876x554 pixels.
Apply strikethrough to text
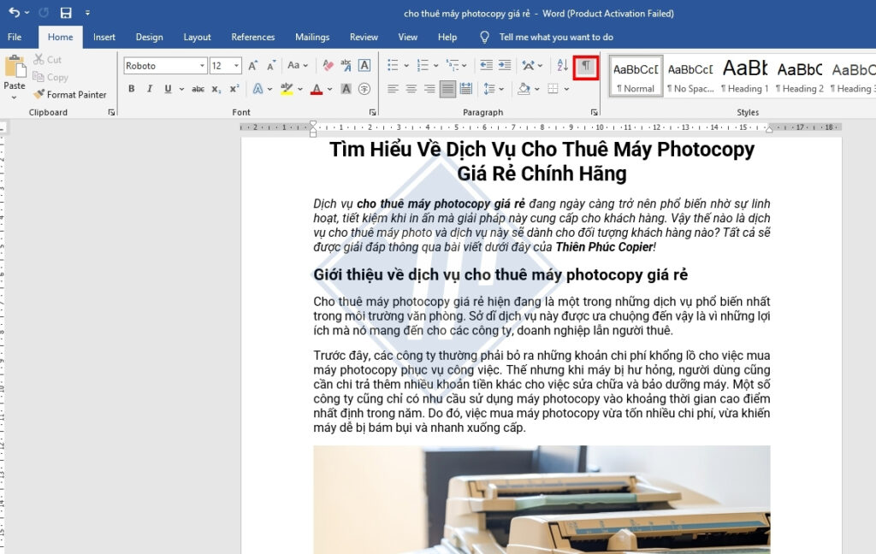pos(198,89)
